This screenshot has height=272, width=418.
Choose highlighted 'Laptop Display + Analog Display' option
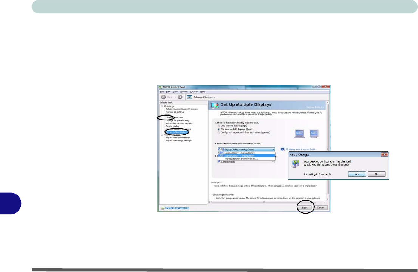click(246, 156)
